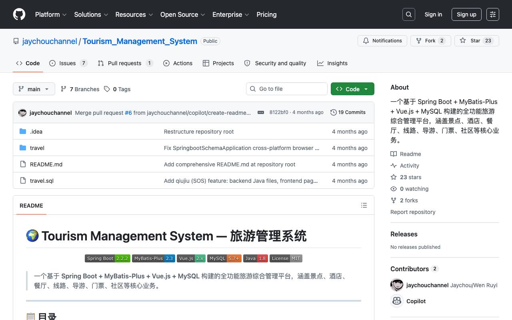Click the Go to file search field
The width and height of the screenshot is (512, 320).
[x=287, y=89]
